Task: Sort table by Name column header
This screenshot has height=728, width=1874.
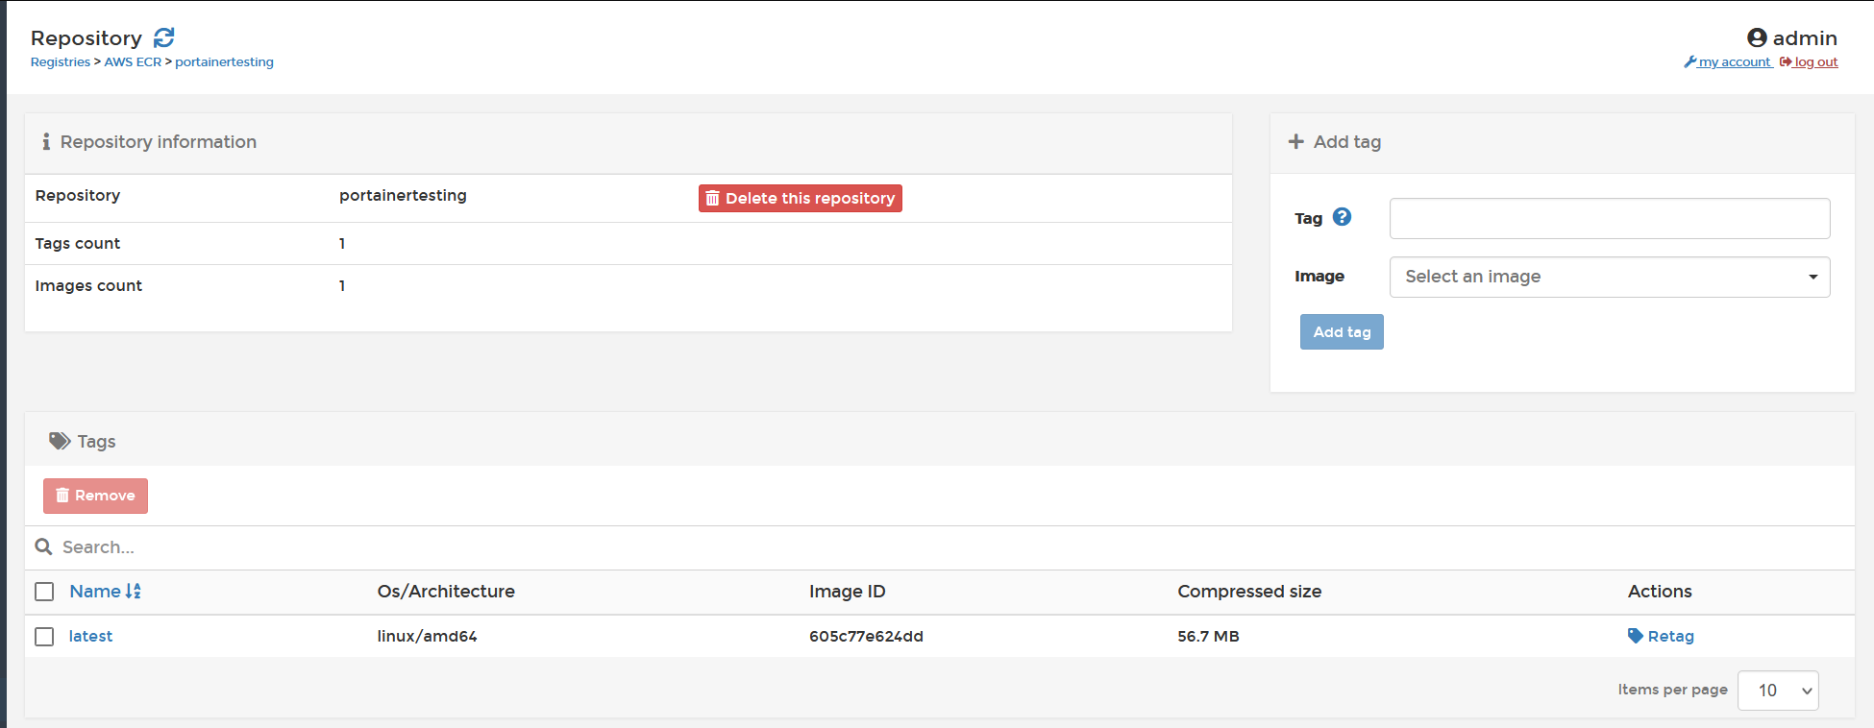Action: [95, 592]
